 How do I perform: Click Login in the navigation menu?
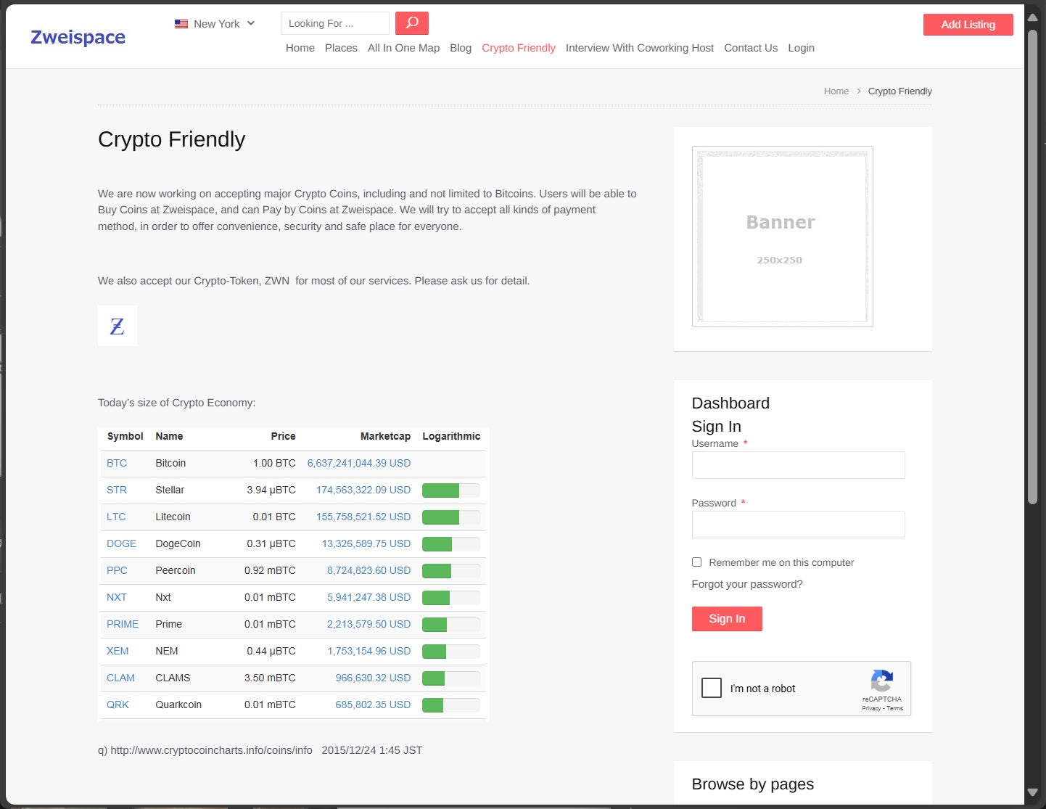coord(801,48)
